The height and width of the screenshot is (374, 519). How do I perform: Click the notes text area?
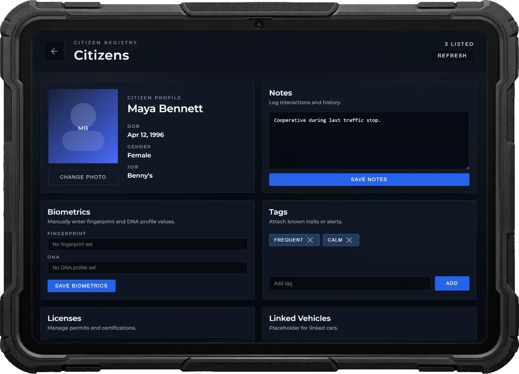[x=369, y=140]
